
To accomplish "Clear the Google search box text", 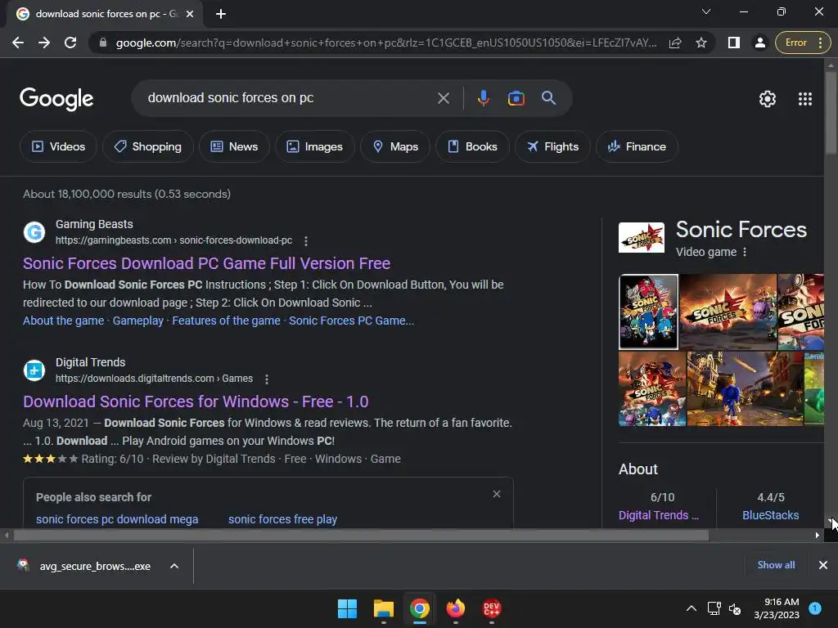I will click(443, 98).
